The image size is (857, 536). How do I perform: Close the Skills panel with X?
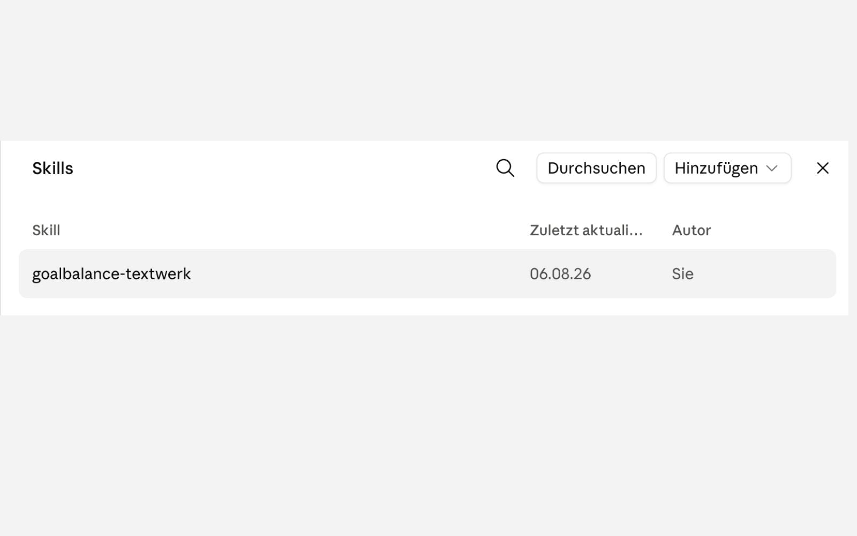(x=823, y=168)
